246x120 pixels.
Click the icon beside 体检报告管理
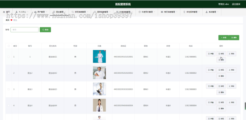(184, 12)
